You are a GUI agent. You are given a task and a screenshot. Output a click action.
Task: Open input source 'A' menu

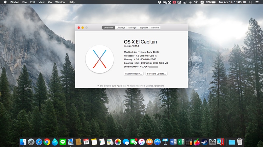coord(202,2)
